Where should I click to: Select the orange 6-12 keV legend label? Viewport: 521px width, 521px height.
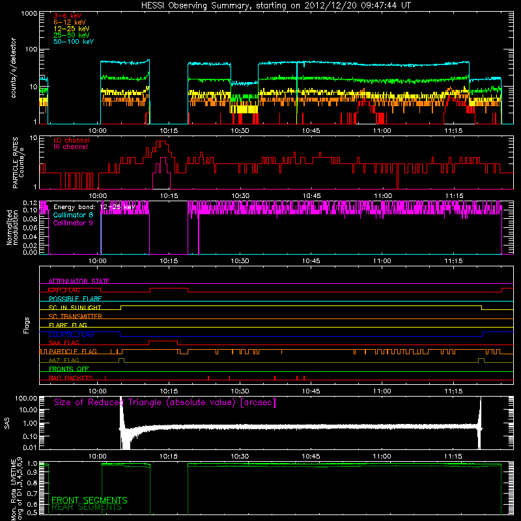point(70,22)
